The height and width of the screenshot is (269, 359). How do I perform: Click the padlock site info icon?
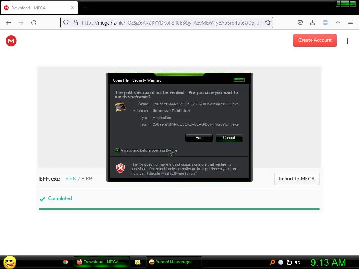76,22
